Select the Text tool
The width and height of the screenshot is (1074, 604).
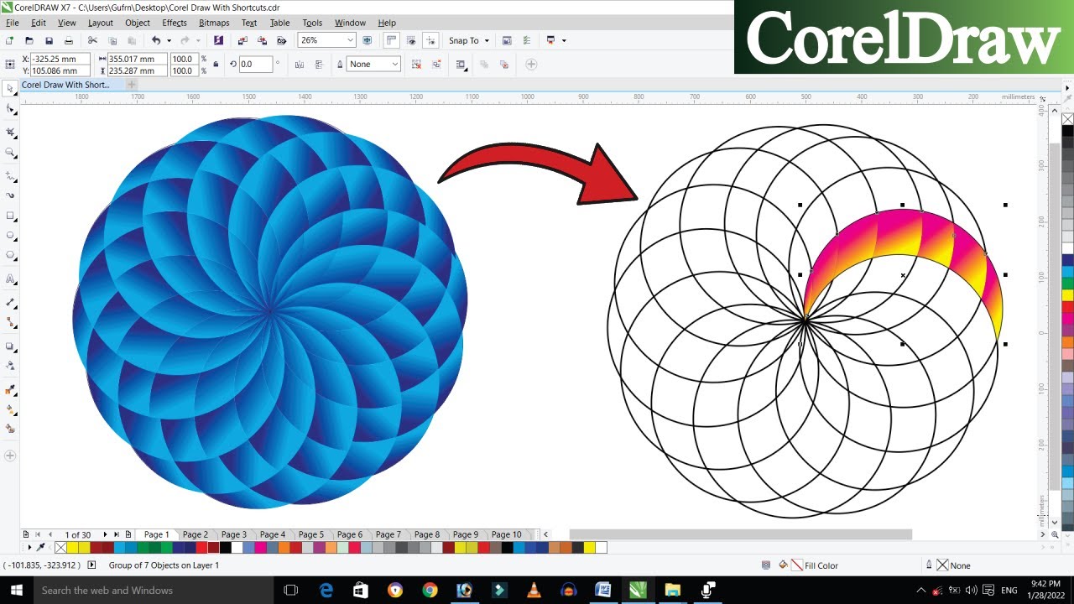[x=10, y=279]
